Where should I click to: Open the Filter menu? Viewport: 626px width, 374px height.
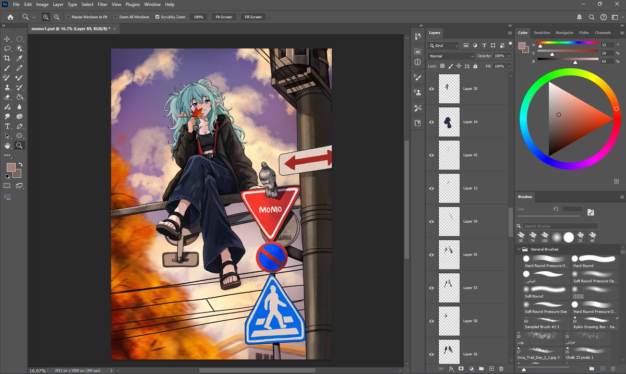click(102, 4)
